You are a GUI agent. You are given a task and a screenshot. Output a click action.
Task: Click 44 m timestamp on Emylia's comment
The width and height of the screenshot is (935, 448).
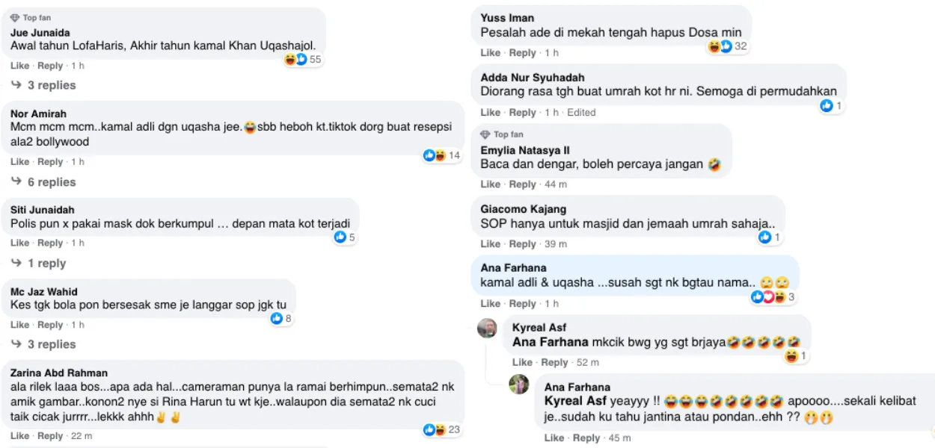tap(555, 184)
